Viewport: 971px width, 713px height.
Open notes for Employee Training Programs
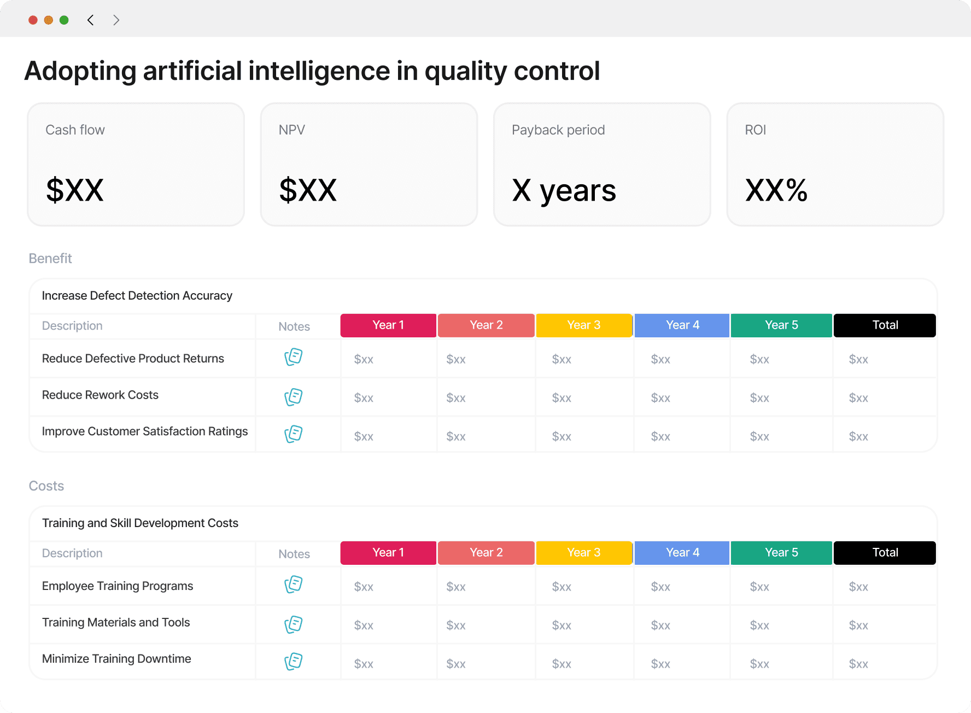294,585
